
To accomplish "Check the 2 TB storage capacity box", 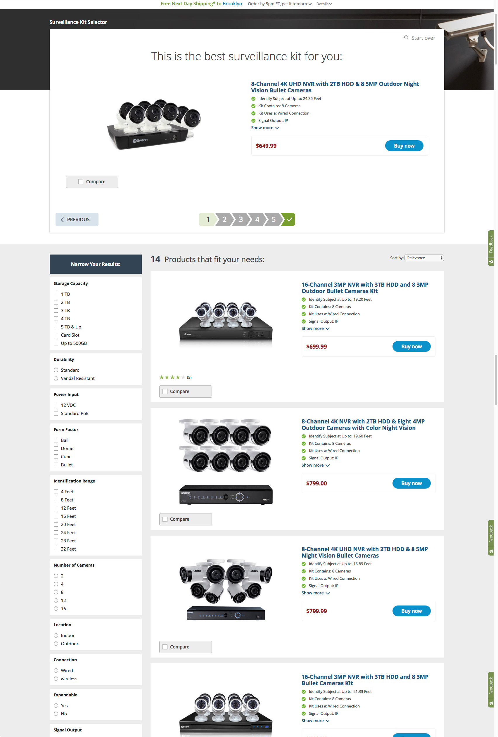I will coord(56,302).
